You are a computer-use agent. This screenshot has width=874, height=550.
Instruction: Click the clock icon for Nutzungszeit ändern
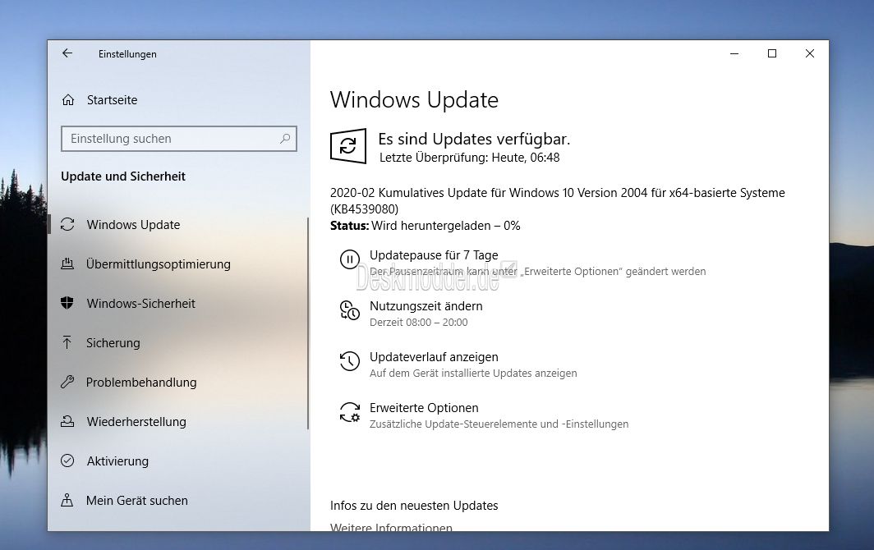349,310
